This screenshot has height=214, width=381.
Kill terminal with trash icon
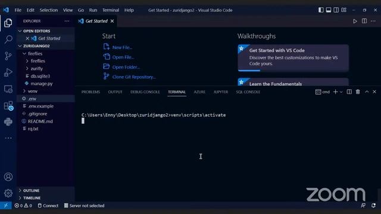pyautogui.click(x=358, y=92)
